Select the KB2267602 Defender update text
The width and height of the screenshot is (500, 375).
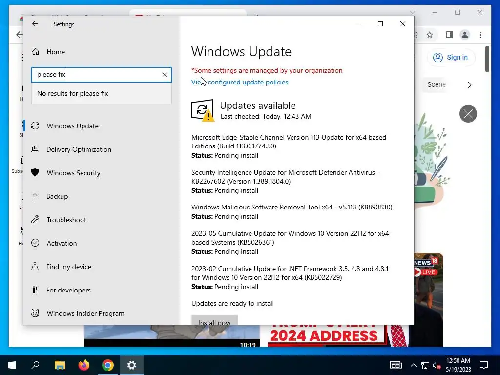coord(285,177)
